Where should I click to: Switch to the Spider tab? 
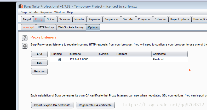(x=51, y=19)
